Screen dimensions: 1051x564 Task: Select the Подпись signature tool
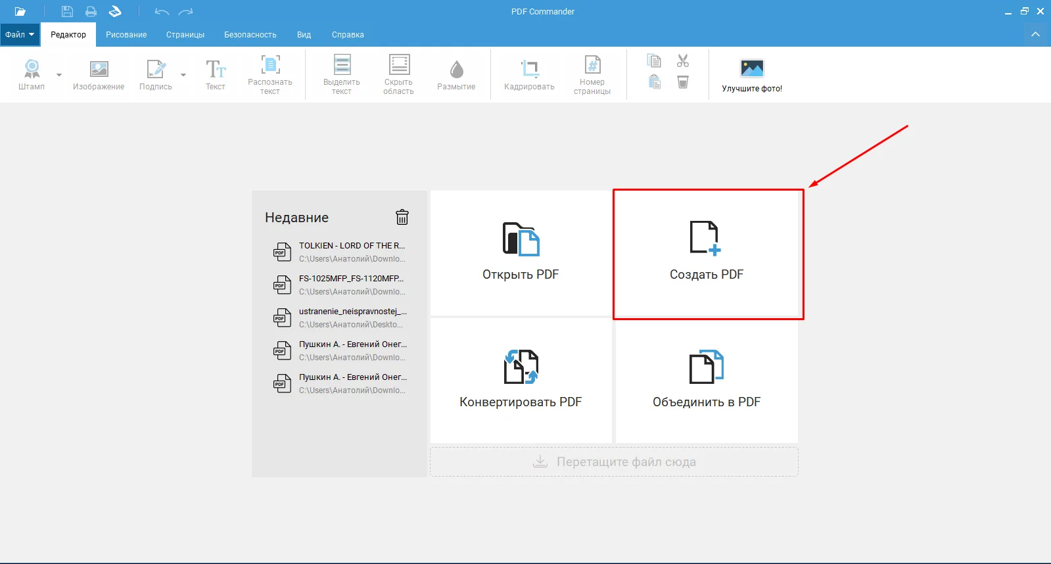point(156,74)
